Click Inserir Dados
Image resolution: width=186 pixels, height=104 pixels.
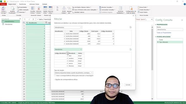coord(143,12)
